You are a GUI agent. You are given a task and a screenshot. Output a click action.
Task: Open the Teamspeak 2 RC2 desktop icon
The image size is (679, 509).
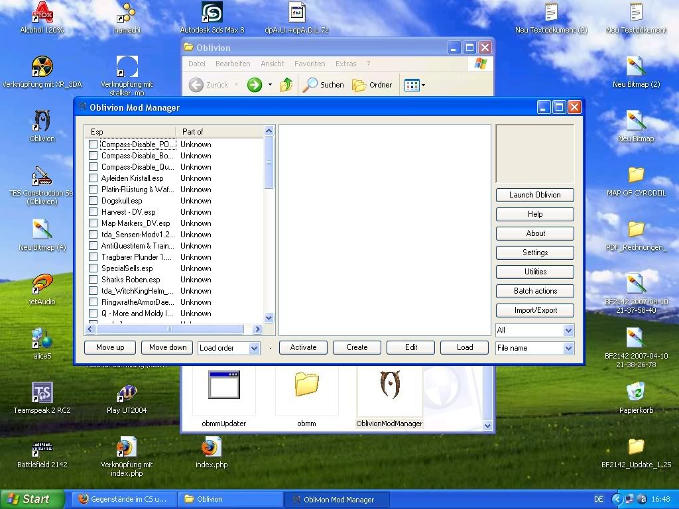tap(42, 392)
